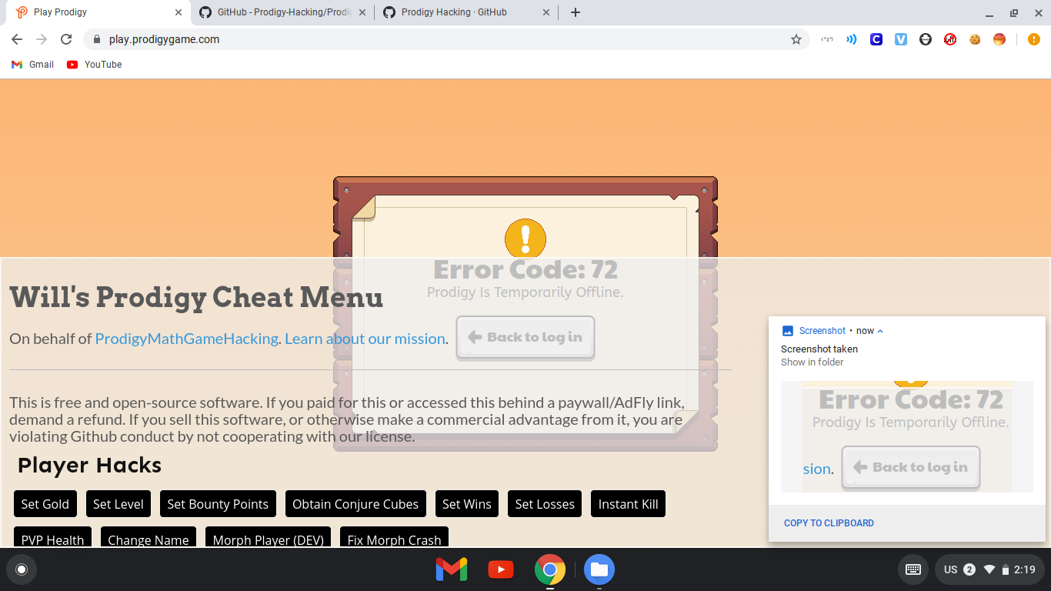This screenshot has height=591, width=1051.
Task: Click the Error Code: 72 text
Action: click(x=525, y=269)
